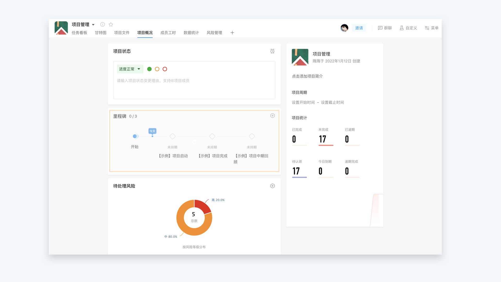Switch to the 甘特图 tab
Image resolution: width=501 pixels, height=282 pixels.
pyautogui.click(x=100, y=33)
